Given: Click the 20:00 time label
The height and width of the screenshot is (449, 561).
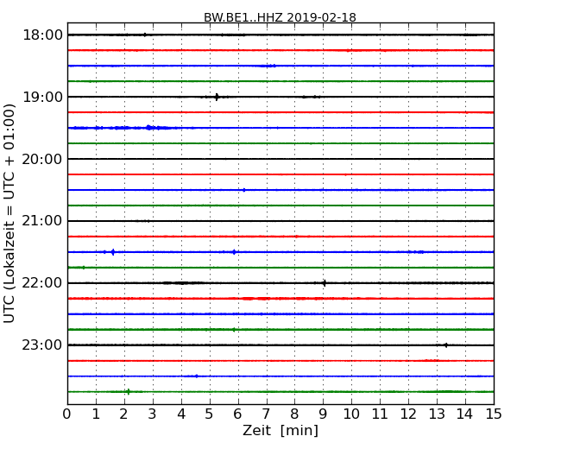Looking at the screenshot, I should [x=42, y=159].
